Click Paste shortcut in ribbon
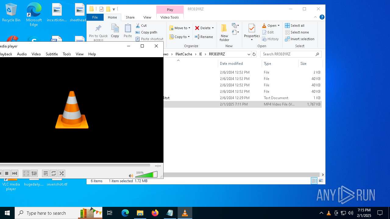The width and height of the screenshot is (390, 219). [x=150, y=39]
